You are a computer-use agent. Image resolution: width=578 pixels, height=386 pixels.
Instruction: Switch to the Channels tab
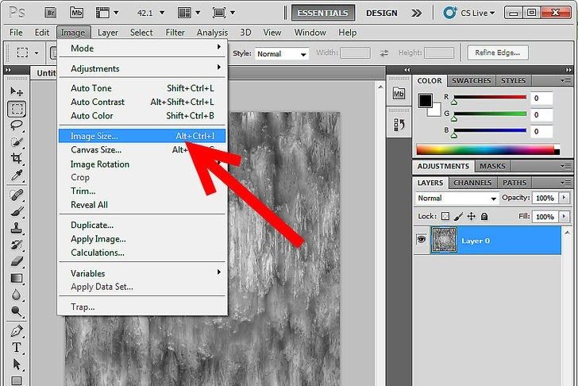(472, 183)
